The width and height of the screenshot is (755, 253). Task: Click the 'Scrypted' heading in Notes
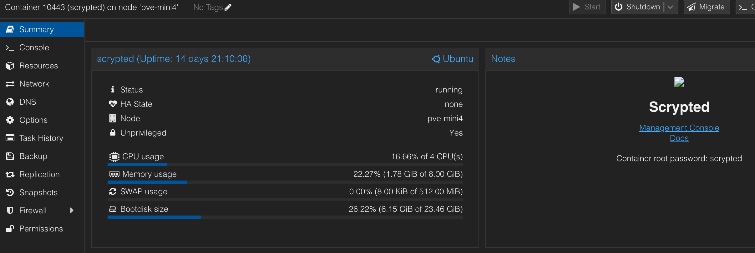coord(679,107)
